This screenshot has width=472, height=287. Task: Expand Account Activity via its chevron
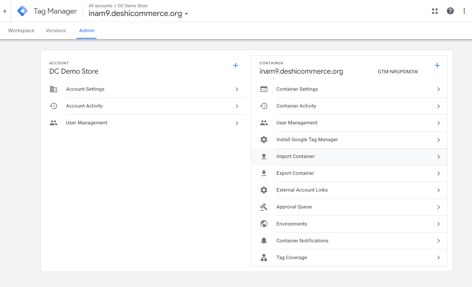[x=237, y=106]
